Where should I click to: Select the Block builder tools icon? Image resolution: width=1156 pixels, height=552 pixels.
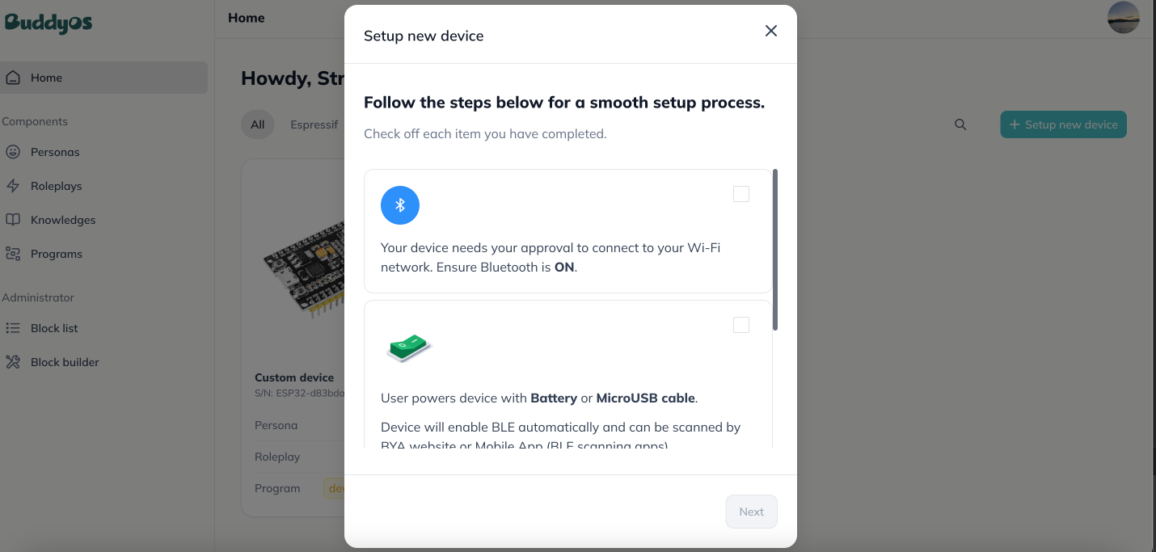13,362
